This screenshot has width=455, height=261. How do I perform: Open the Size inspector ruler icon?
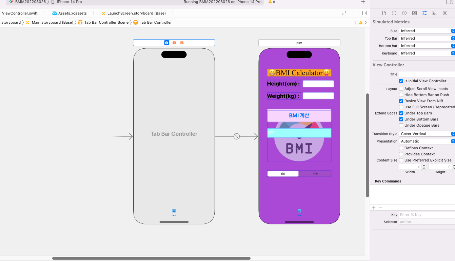tap(435, 13)
